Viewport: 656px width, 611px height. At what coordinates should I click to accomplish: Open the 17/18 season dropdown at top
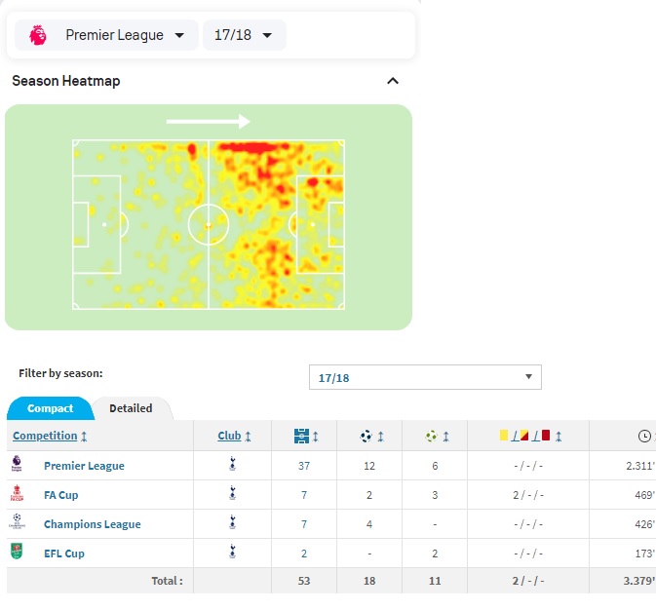(244, 35)
